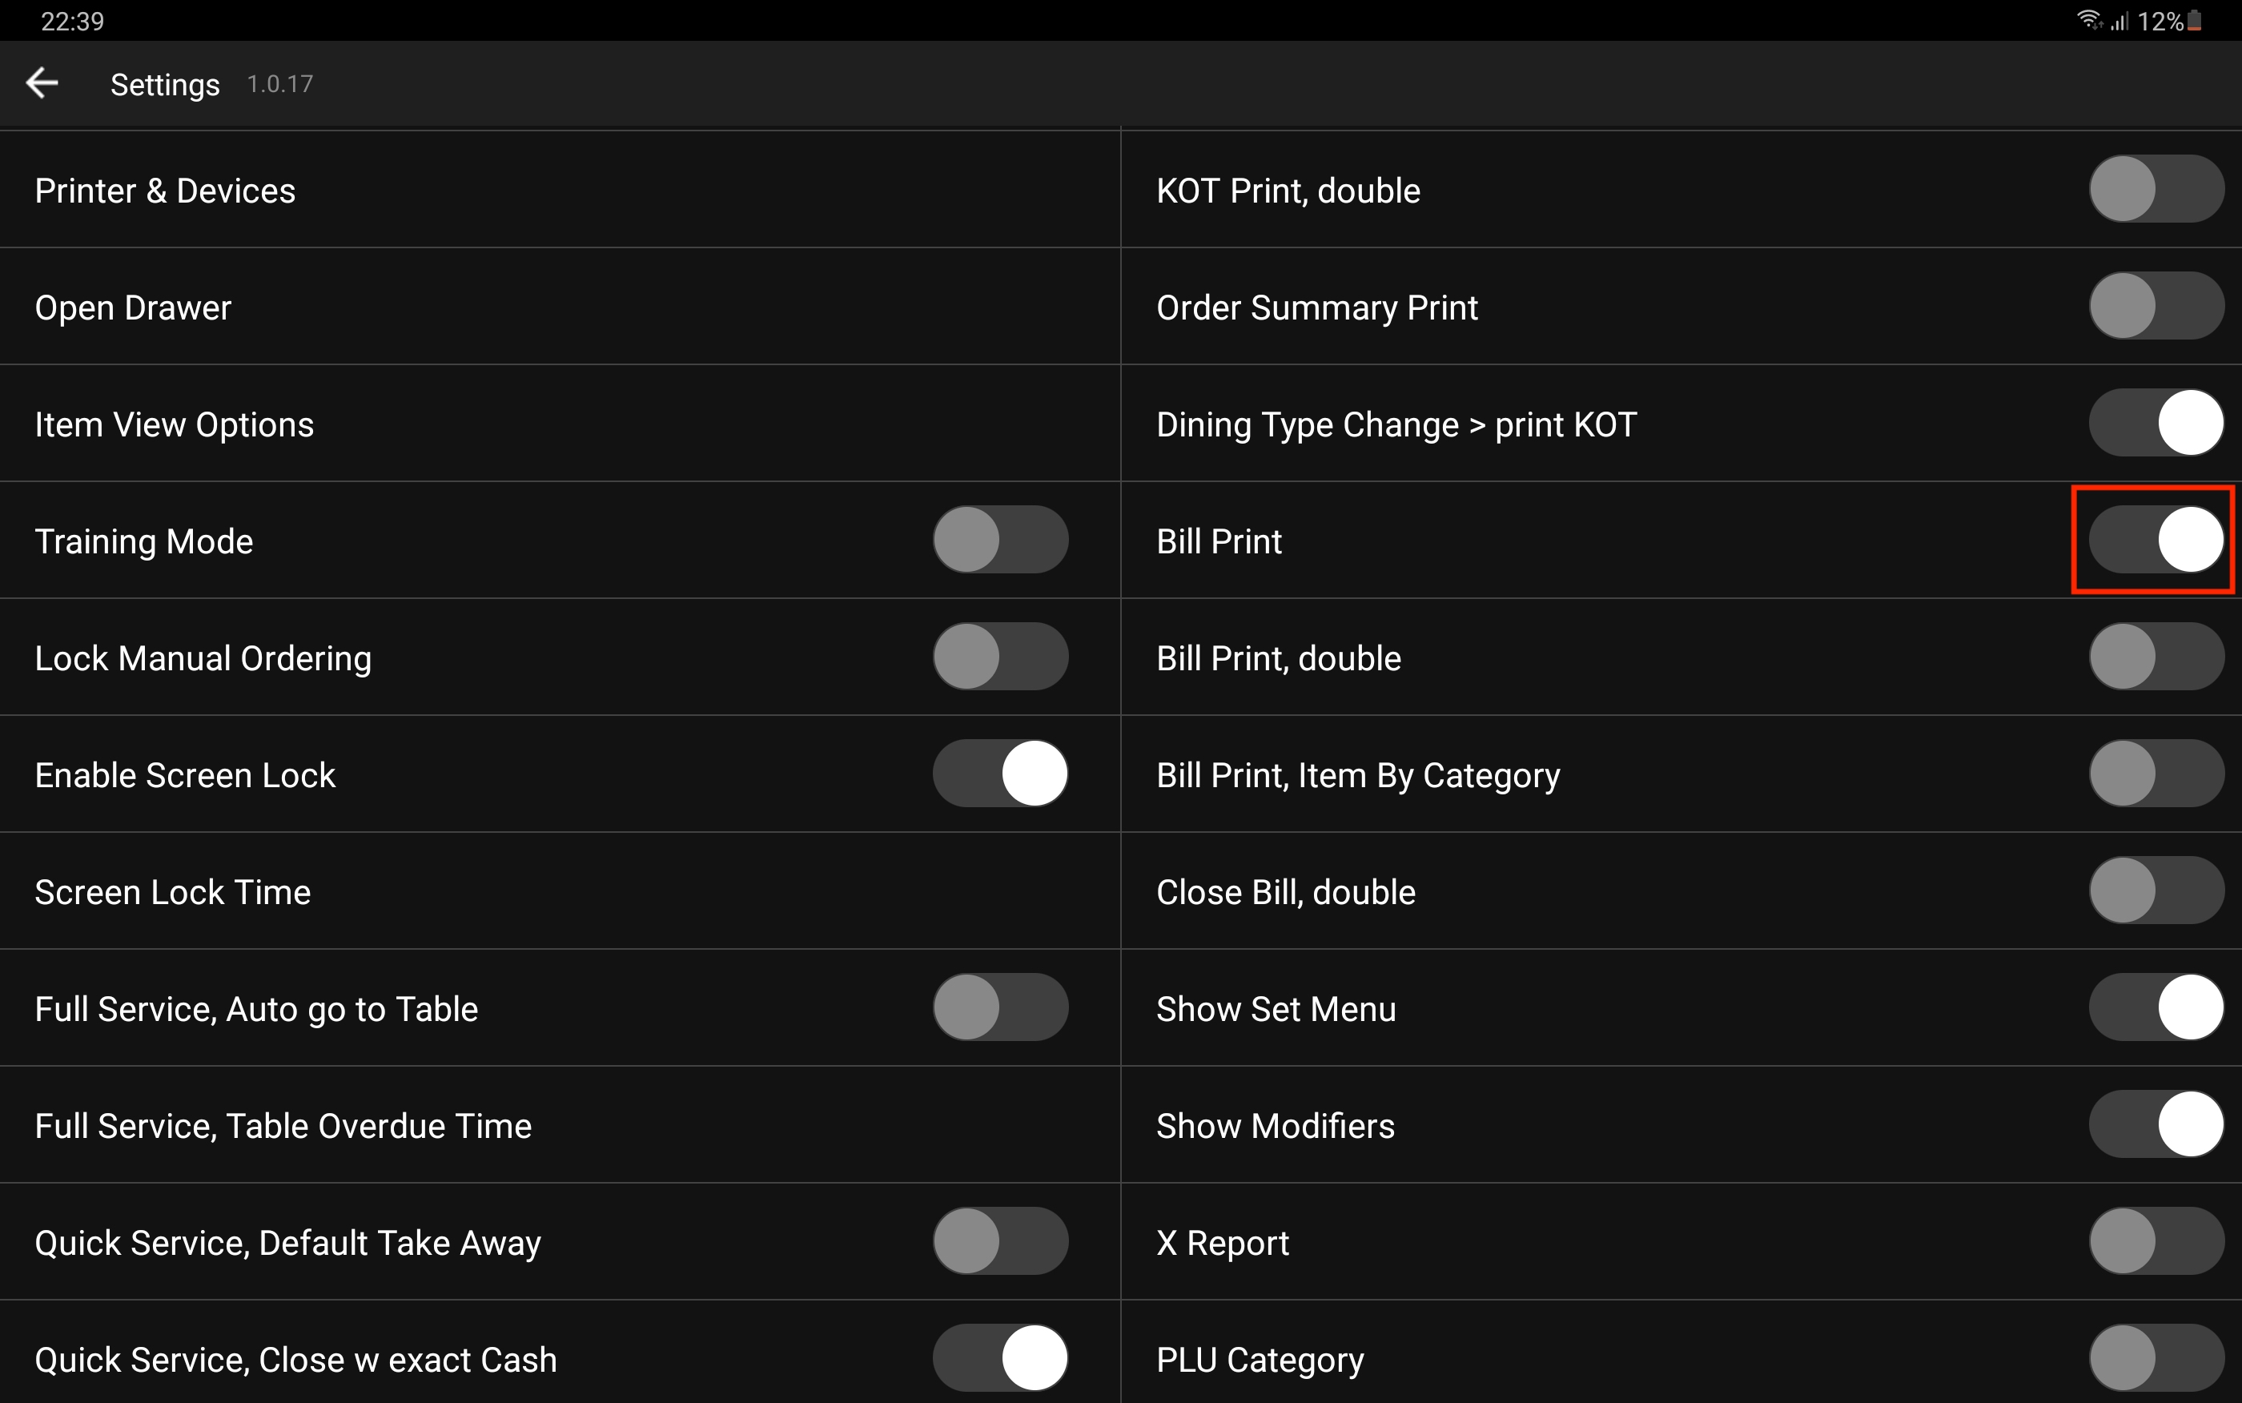Open Printer & Devices settings

coord(165,191)
